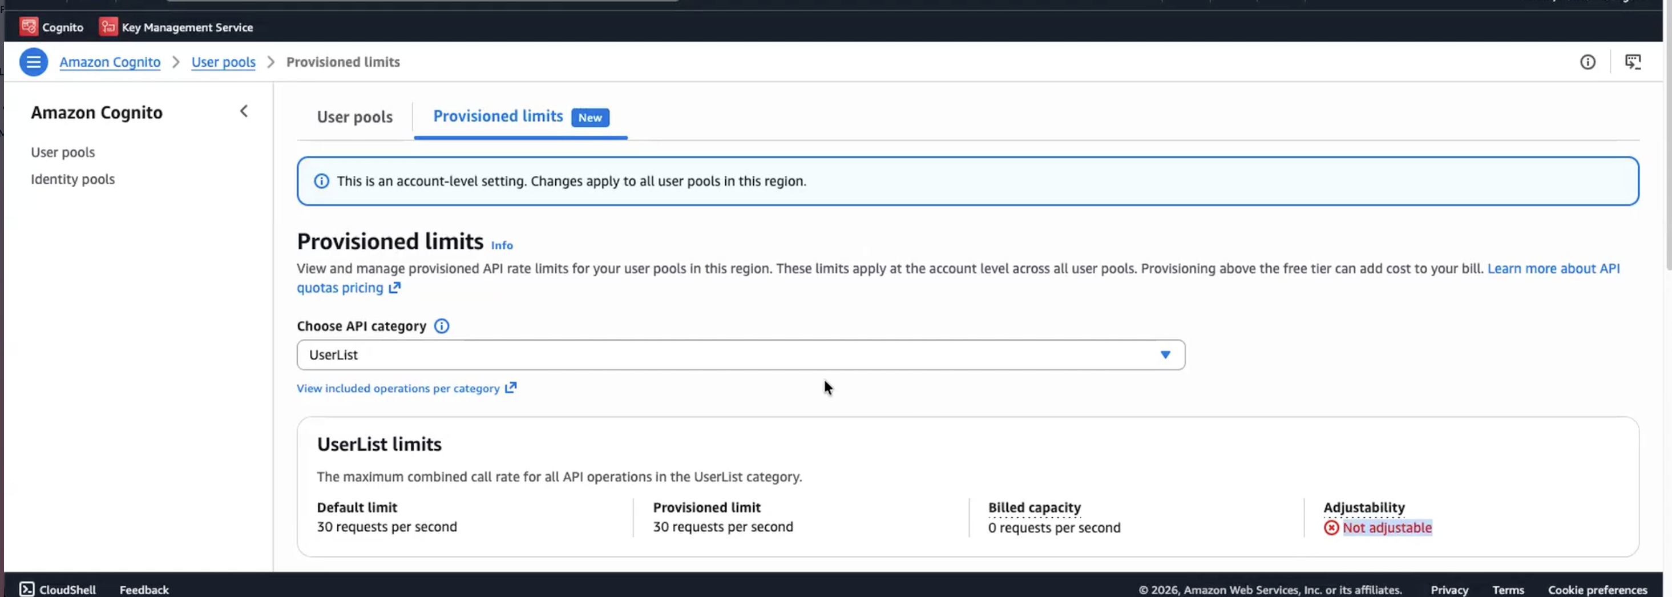Switch to the User pools tab
Screen dimensions: 1672x597
354,118
